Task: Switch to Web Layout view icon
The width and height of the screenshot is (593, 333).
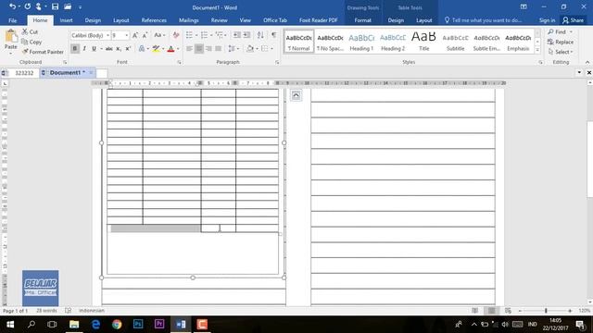Action: pos(508,311)
